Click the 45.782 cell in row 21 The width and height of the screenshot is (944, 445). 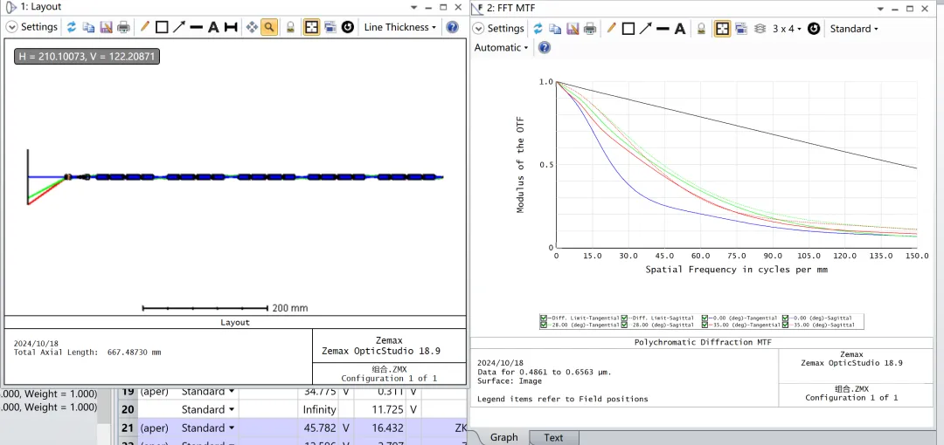pos(319,428)
